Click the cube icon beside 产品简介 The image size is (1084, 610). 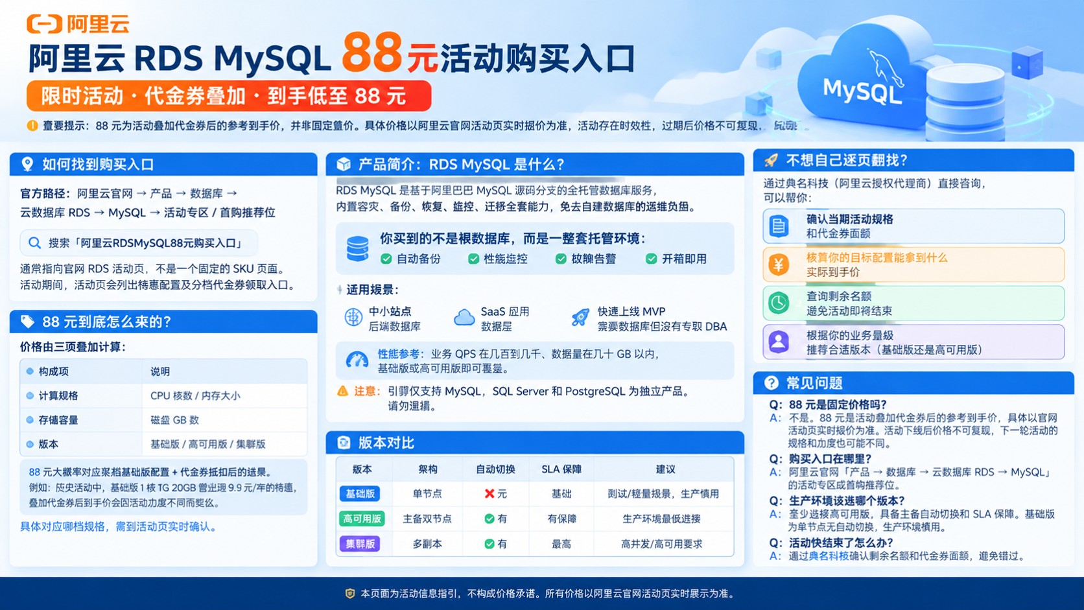point(344,164)
